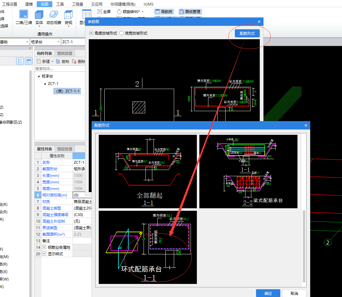Click the 俯视 top view icon
The image size is (342, 297).
pos(68,15)
